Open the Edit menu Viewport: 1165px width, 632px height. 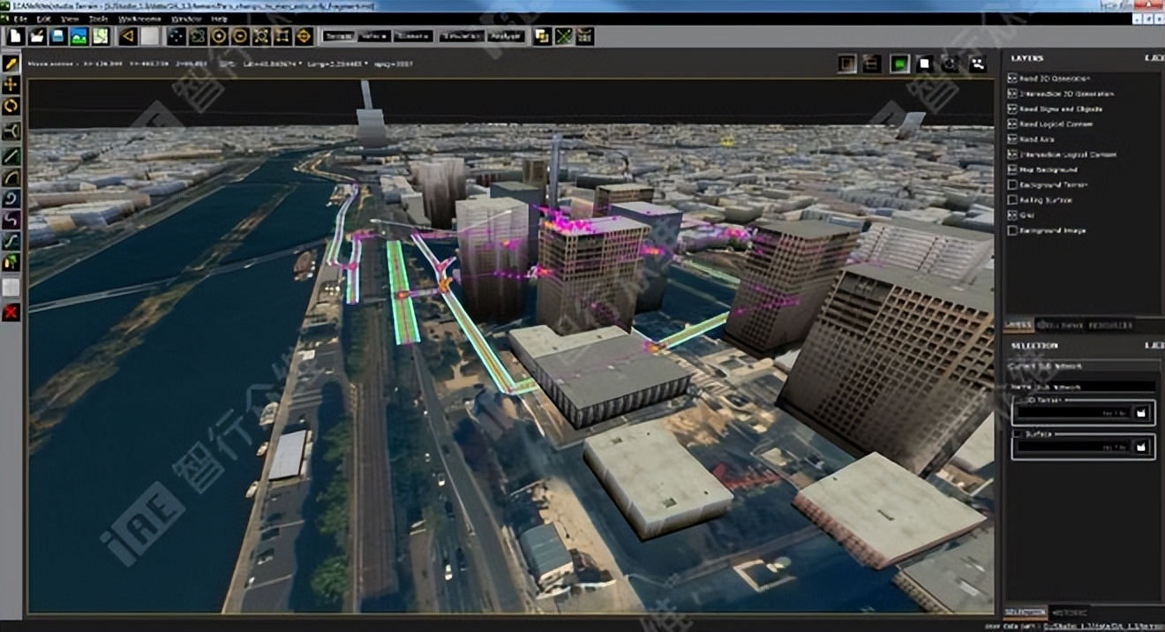pos(44,19)
